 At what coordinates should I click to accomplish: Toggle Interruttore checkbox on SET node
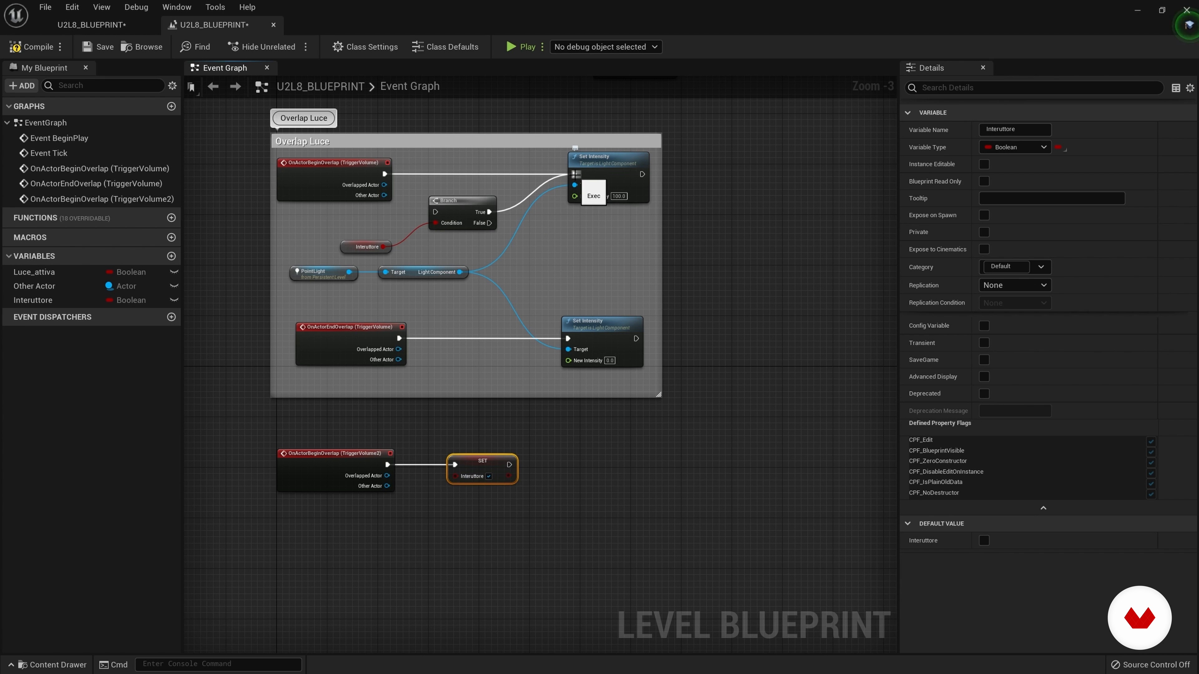click(489, 476)
